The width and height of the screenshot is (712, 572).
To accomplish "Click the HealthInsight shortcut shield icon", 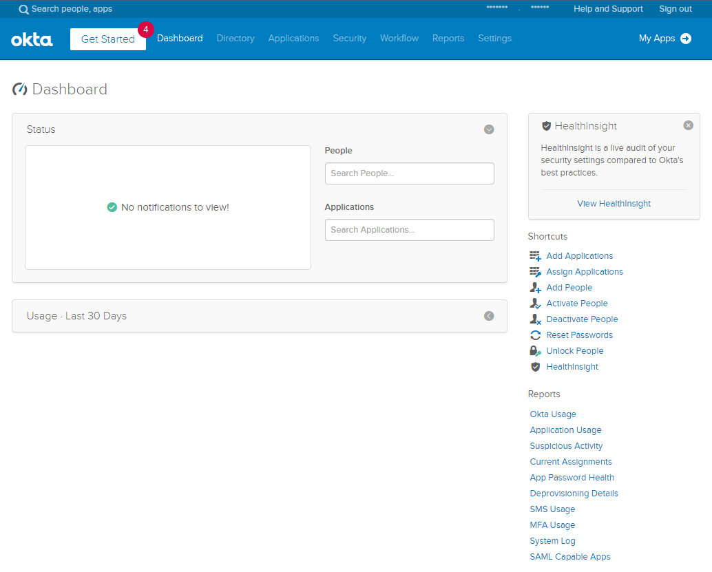I will click(535, 367).
